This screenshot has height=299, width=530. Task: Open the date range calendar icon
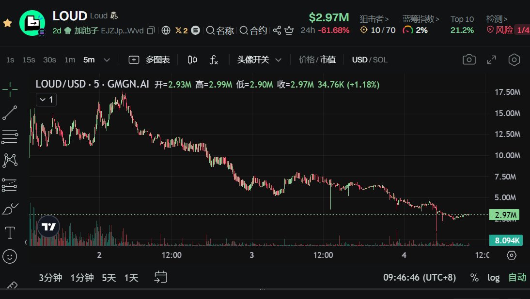point(160,277)
